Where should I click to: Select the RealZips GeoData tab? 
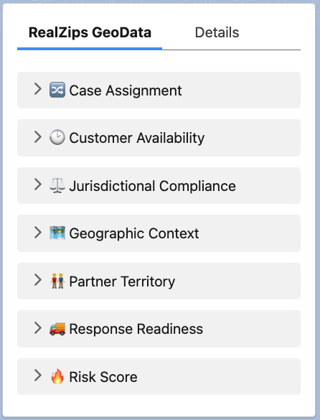tap(90, 33)
